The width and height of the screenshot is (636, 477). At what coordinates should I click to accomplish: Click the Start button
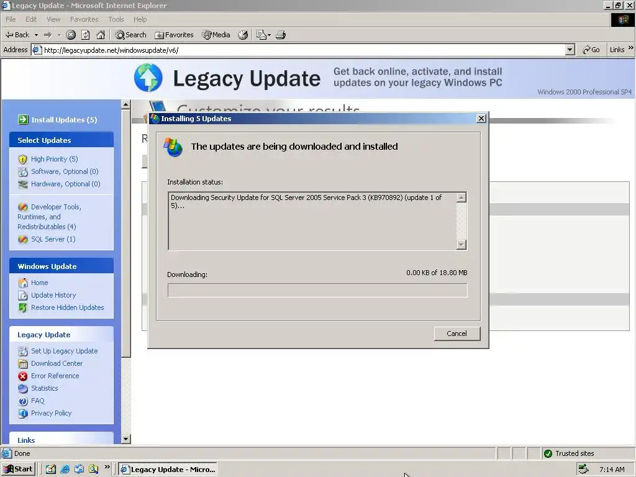click(x=19, y=470)
